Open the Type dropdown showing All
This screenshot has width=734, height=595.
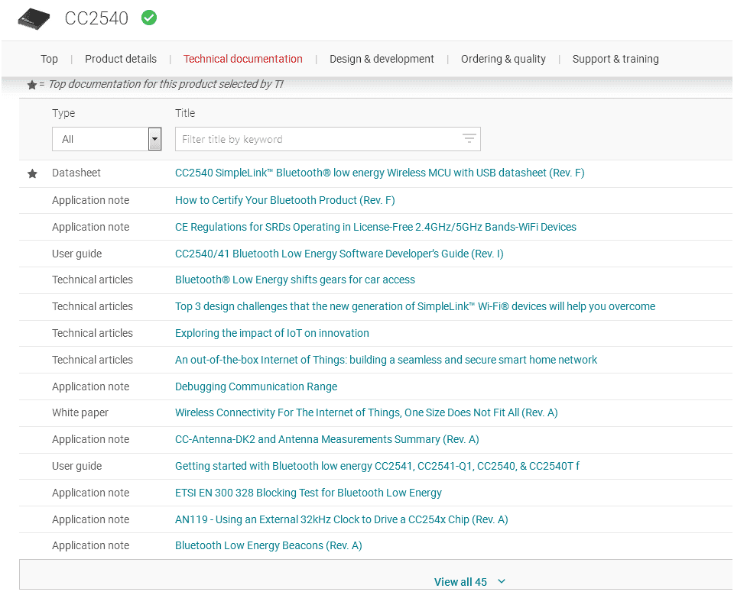coord(106,139)
